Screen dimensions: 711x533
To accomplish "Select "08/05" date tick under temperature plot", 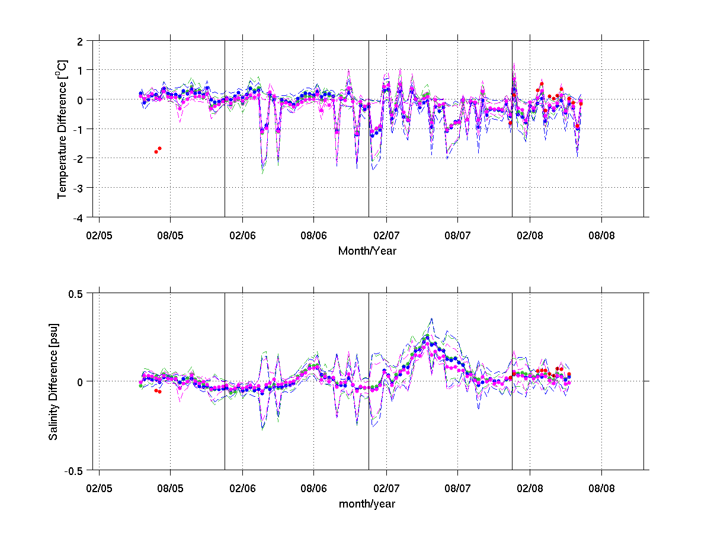I will point(170,235).
